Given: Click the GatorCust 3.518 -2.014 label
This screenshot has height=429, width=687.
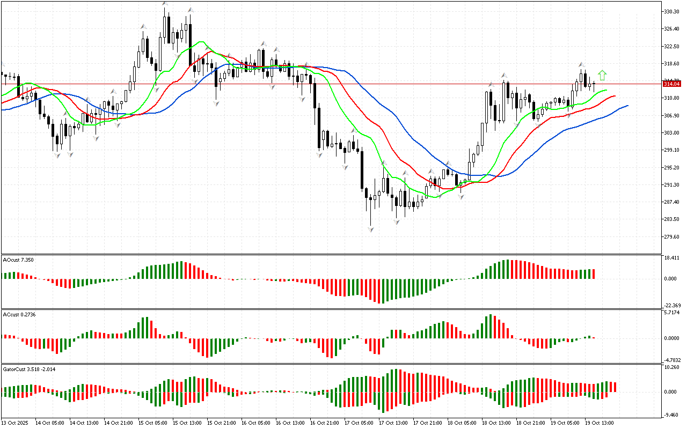Looking at the screenshot, I should click(x=29, y=369).
